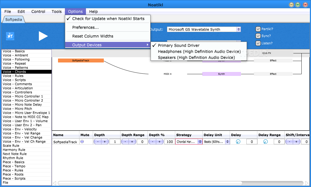Toggle the SoftpediaTrack mute indicator

click(82, 142)
